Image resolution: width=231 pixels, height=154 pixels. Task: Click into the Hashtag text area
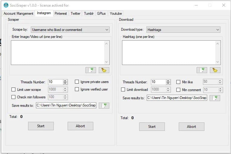click(169, 53)
